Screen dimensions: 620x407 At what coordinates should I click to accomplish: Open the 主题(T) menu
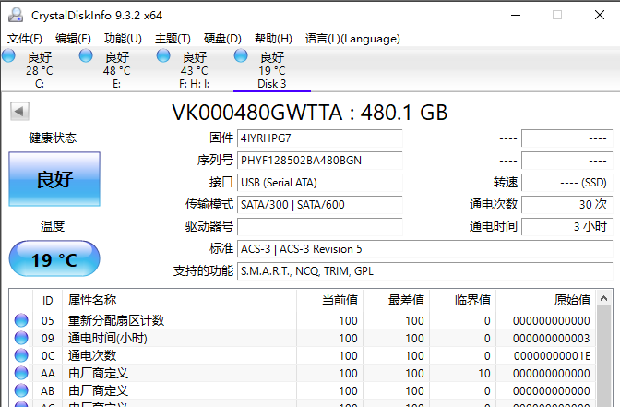click(173, 38)
